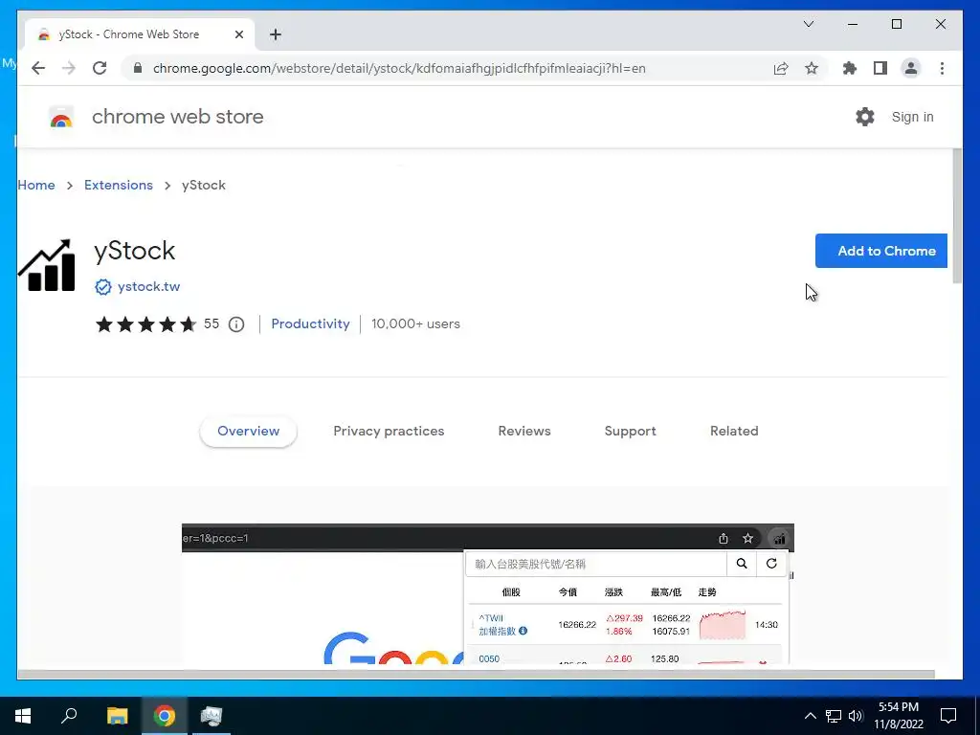Screen dimensions: 980x735
Task: Select the Overview tab
Action: (248, 432)
